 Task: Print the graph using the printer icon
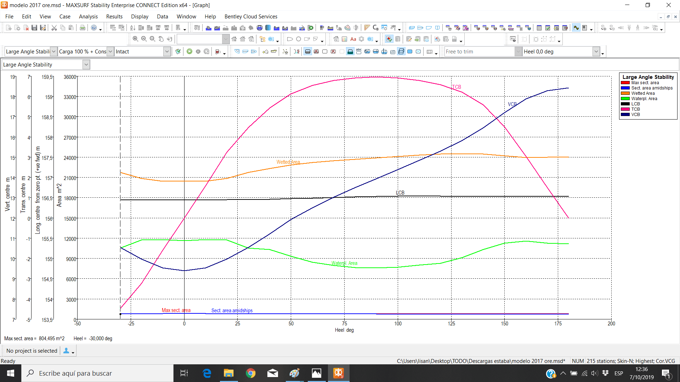coord(83,28)
